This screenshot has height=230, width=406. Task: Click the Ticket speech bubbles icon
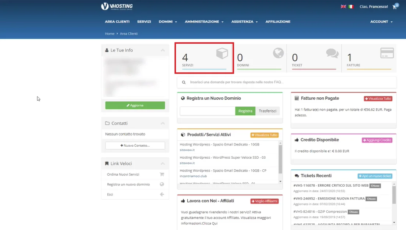[333, 53]
